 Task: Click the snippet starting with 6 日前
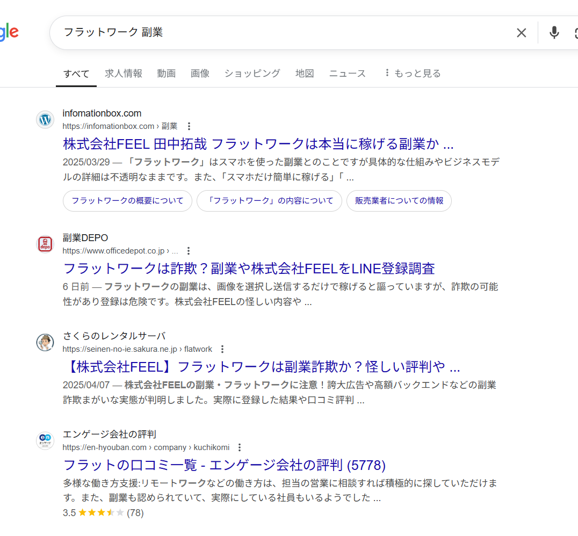point(280,294)
